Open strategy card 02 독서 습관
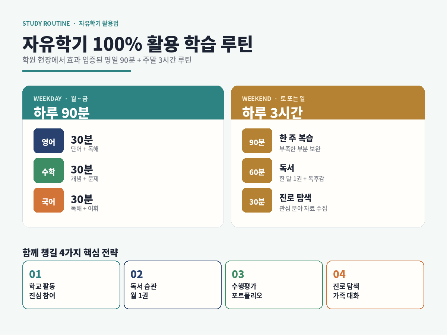This screenshot has width=447, height=335. (x=172, y=285)
